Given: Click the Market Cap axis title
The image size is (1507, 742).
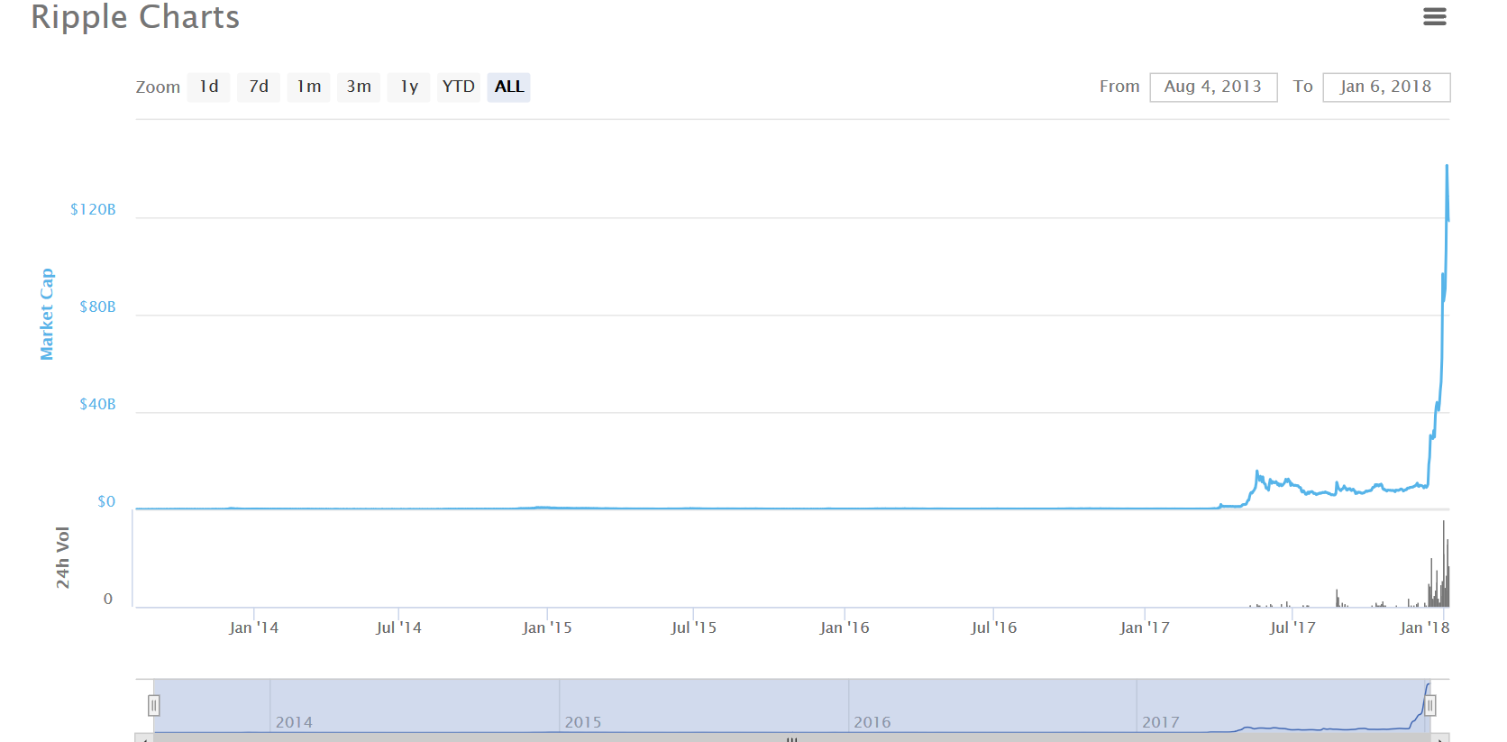Looking at the screenshot, I should coord(47,314).
